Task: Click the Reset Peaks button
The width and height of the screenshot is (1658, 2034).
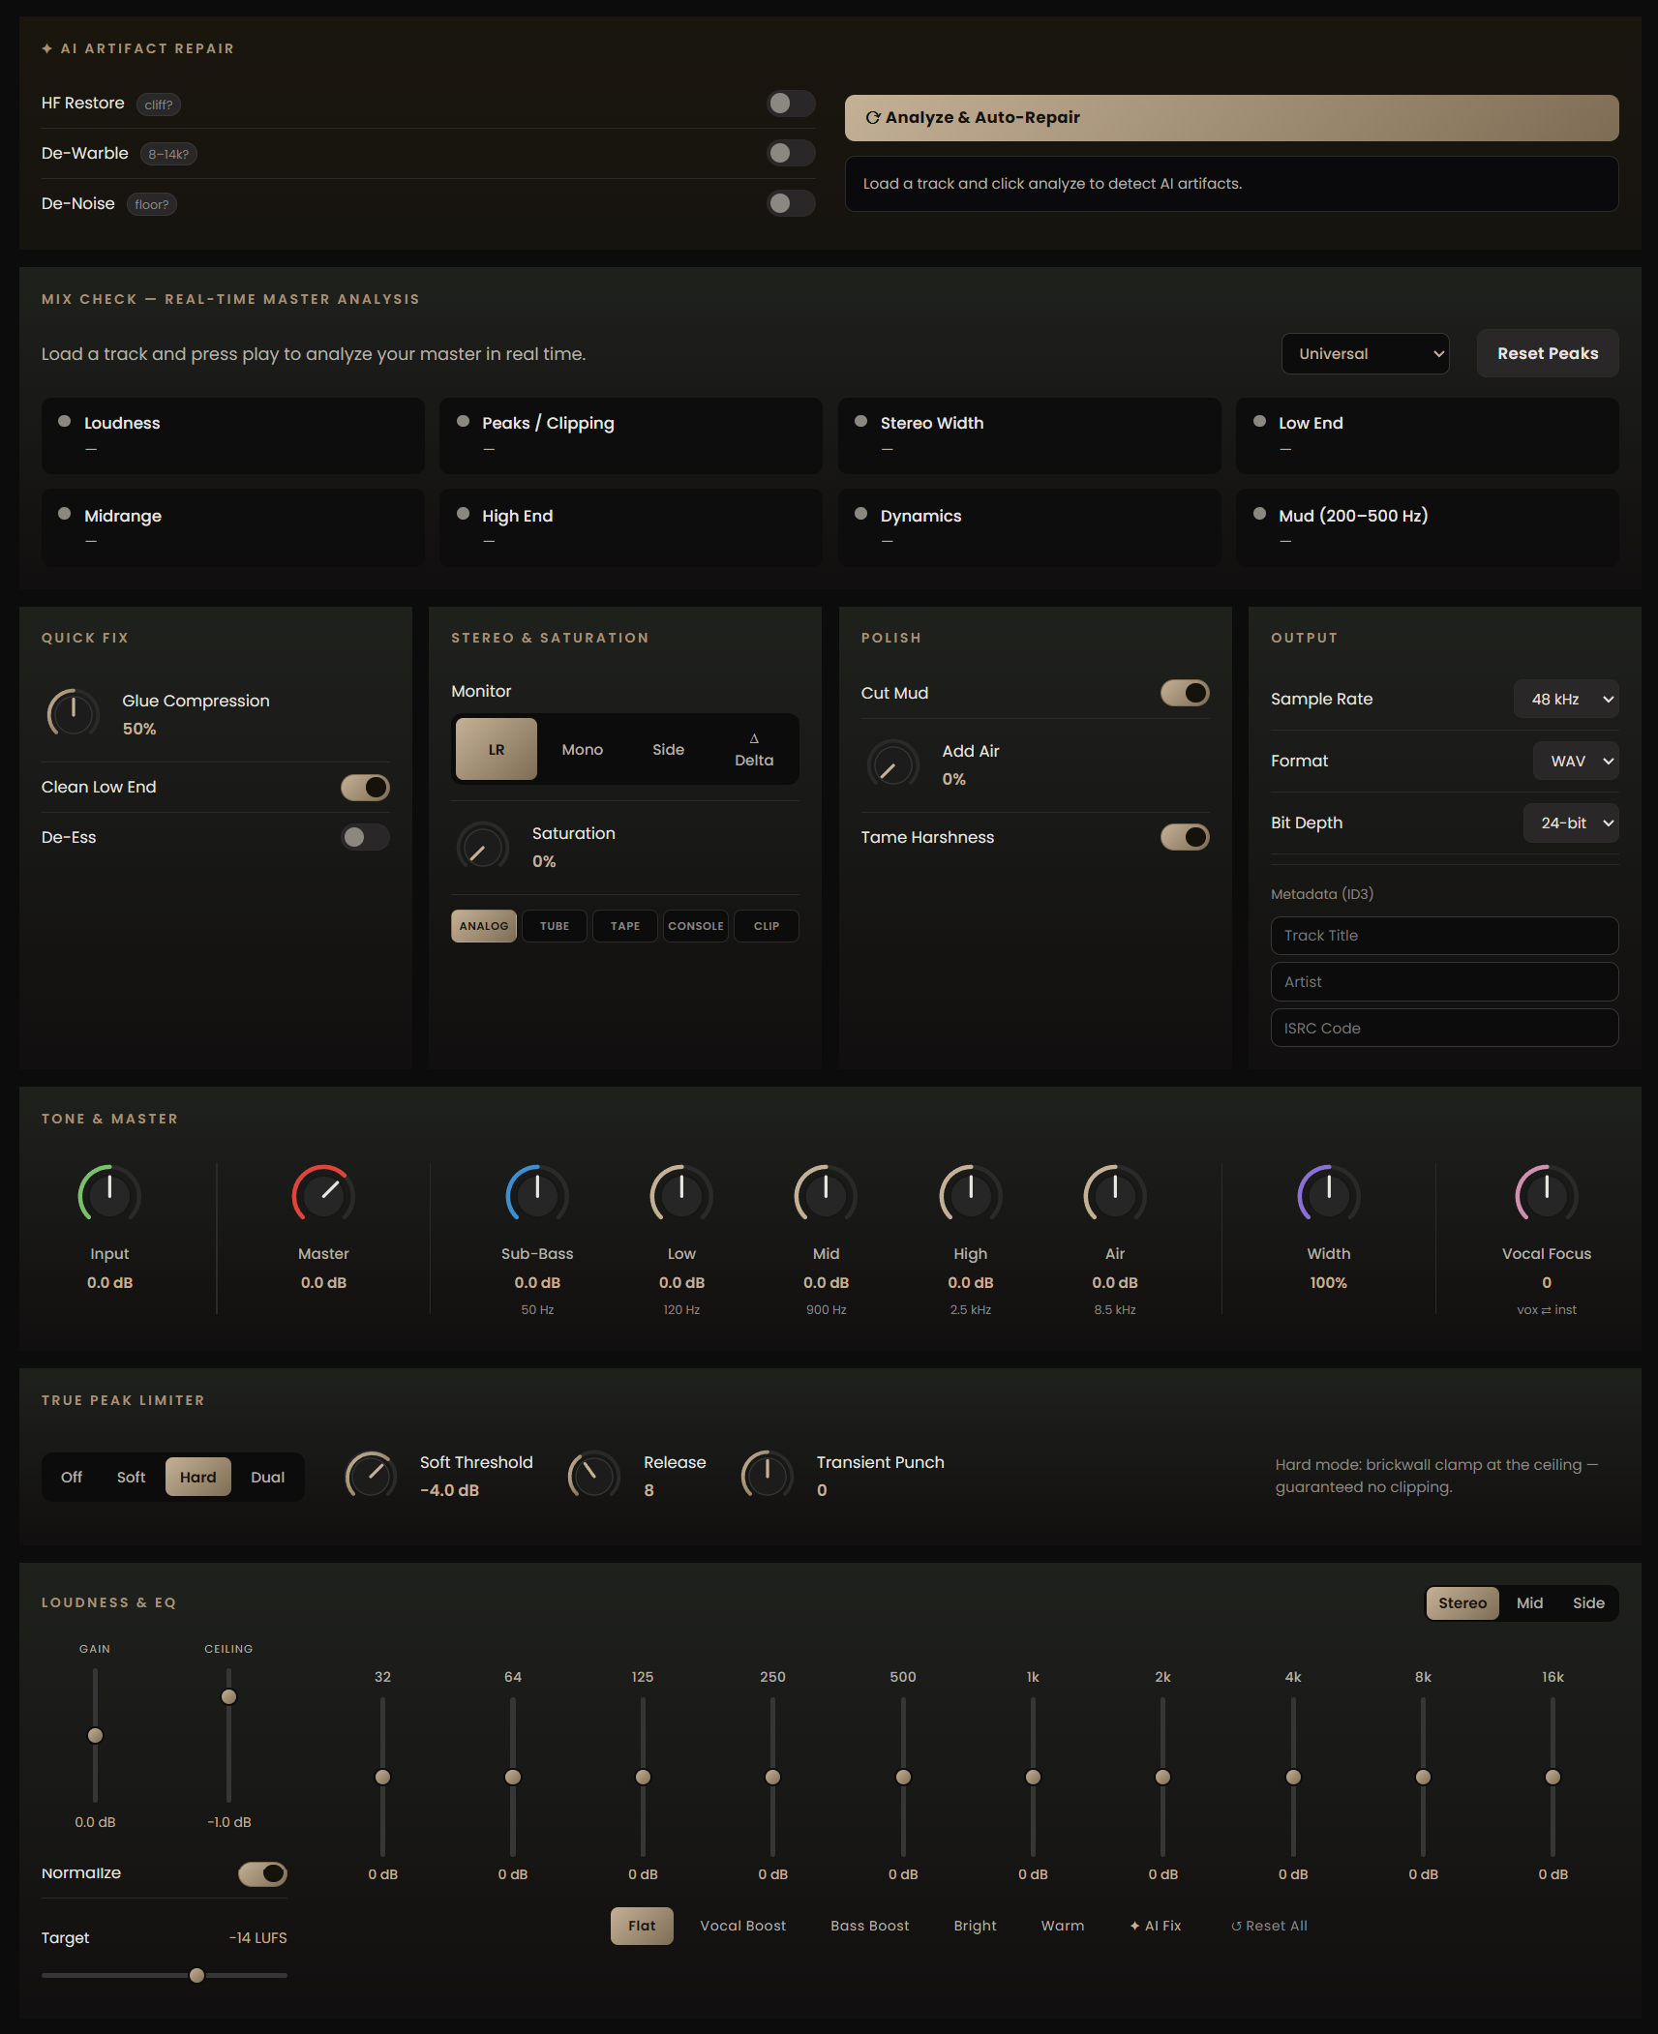Action: pos(1548,354)
